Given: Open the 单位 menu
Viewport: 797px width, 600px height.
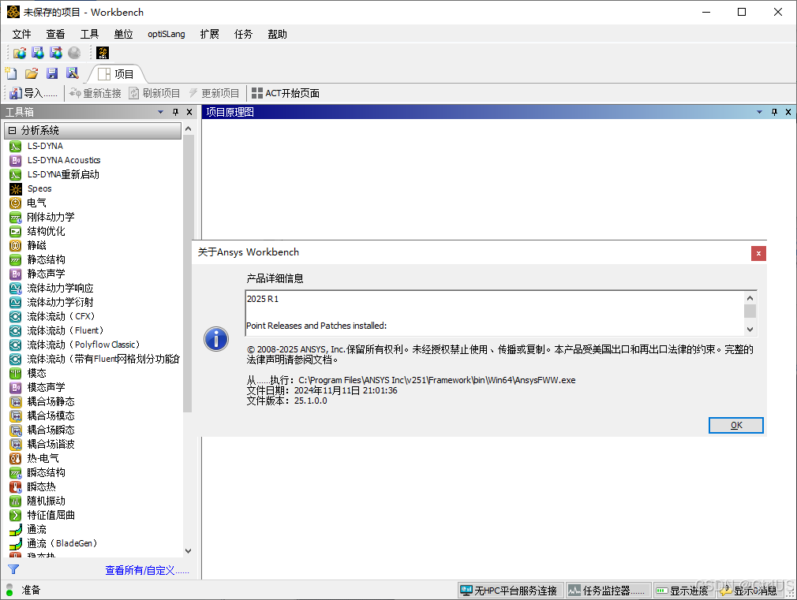Looking at the screenshot, I should pyautogui.click(x=124, y=34).
